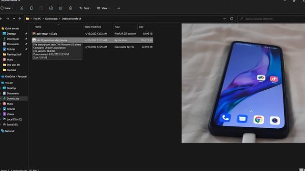Click the Cut scissors icon
Viewport: 305px width, 171px height.
click(21, 8)
